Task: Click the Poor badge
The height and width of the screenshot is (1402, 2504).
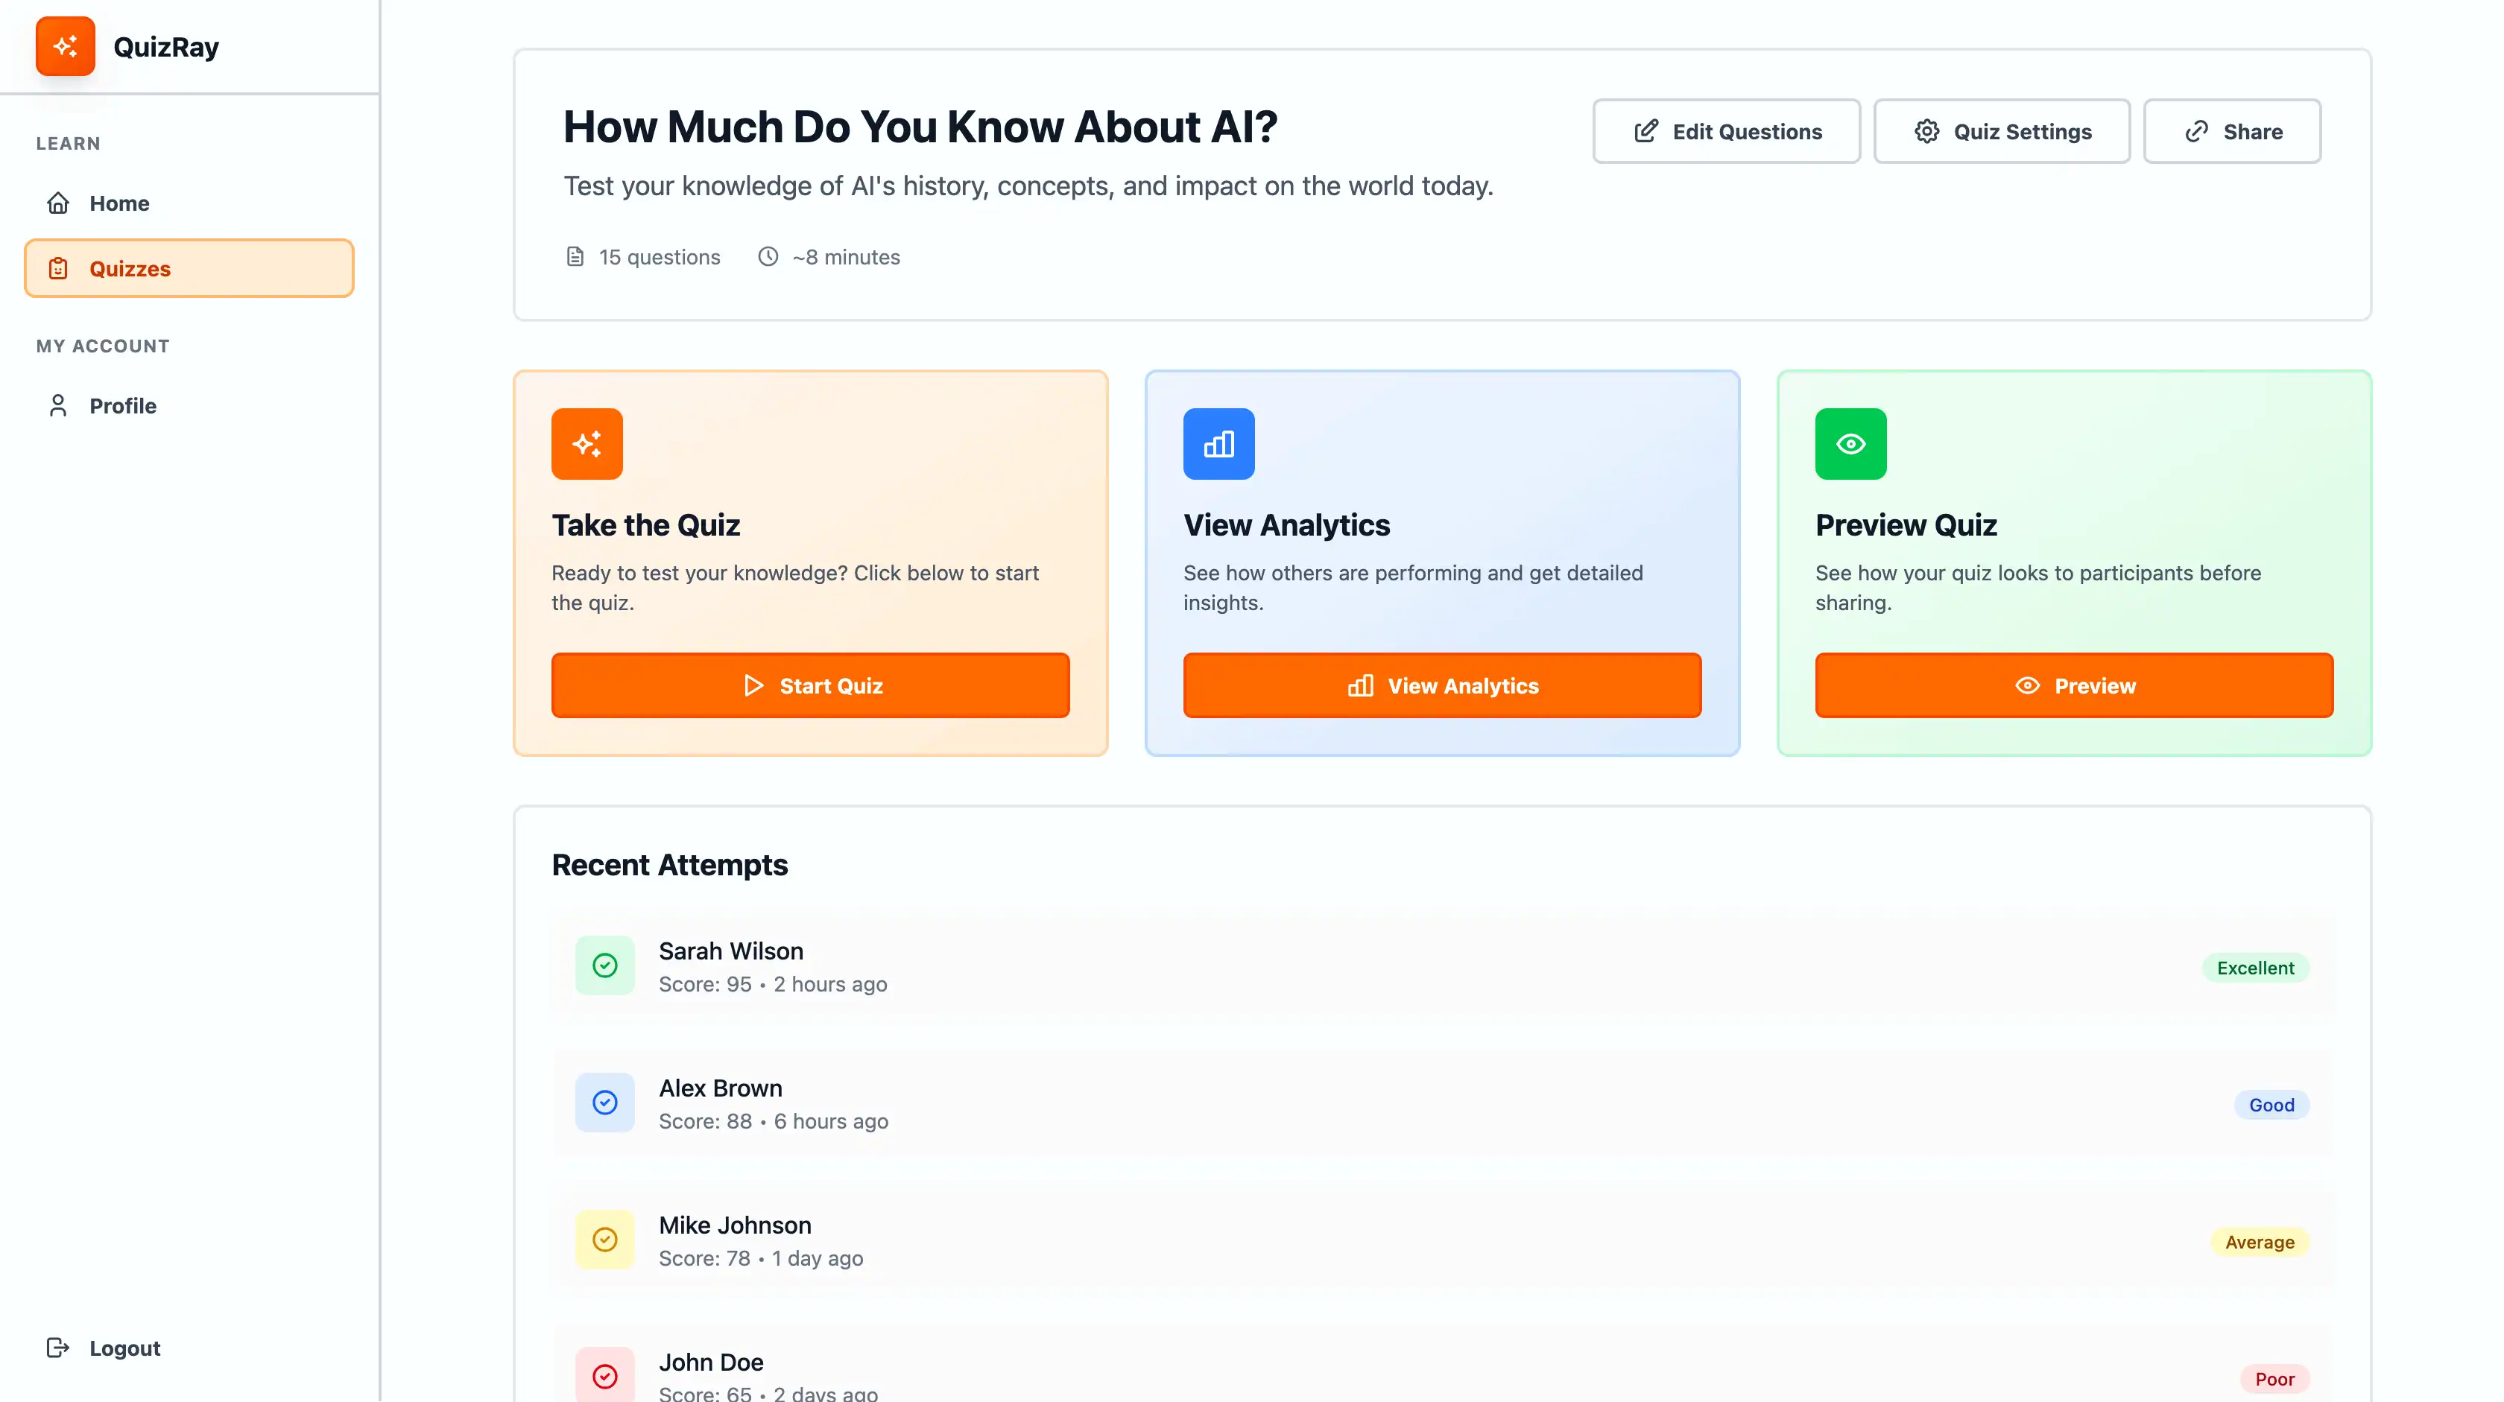Action: click(2274, 1377)
